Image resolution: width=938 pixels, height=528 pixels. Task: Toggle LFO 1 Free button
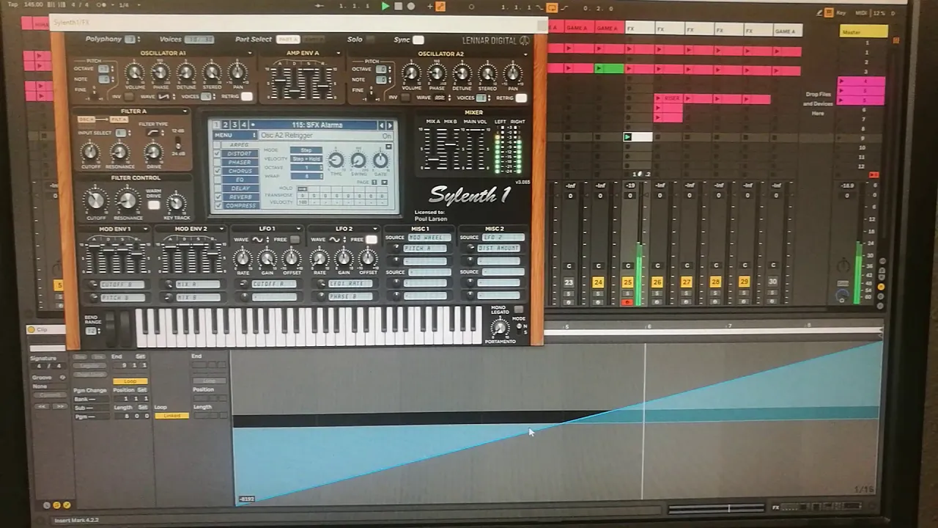(295, 239)
